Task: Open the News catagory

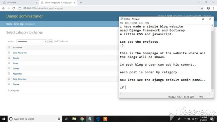Action: tap(15, 63)
